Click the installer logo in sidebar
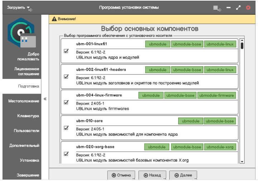The width and height of the screenshot is (258, 181). [x=22, y=33]
